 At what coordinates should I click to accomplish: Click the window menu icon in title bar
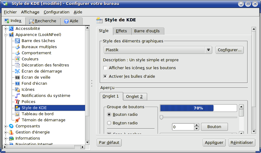pyautogui.click(x=5, y=3)
